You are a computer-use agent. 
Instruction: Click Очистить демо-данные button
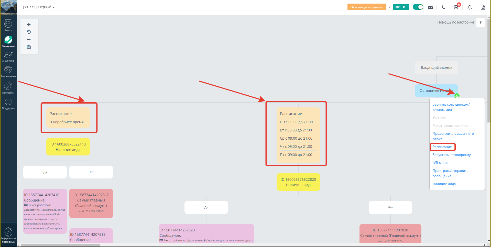[x=367, y=7]
